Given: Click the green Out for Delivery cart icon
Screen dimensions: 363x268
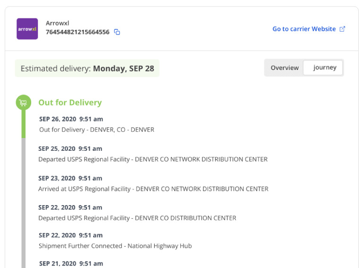Looking at the screenshot, I should tap(23, 102).
